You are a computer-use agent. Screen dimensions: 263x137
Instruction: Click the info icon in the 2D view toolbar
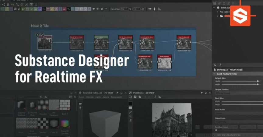[x=155, y=97]
